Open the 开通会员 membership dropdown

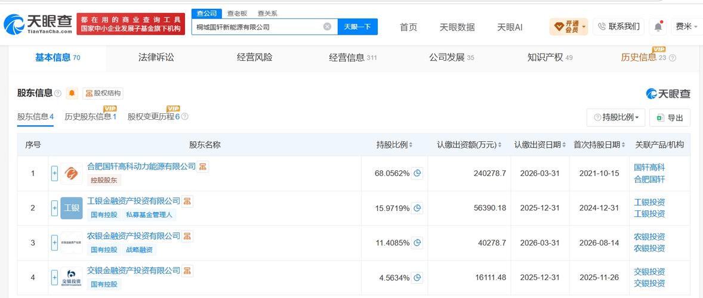pos(569,27)
